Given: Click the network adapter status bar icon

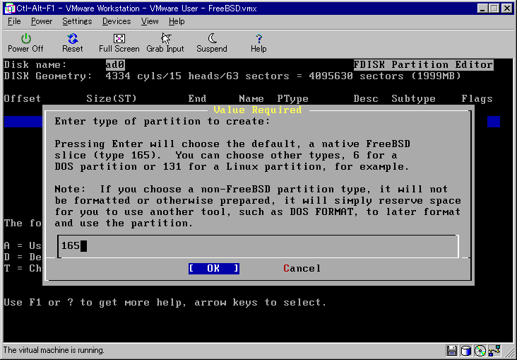Looking at the screenshot, I should 495,350.
